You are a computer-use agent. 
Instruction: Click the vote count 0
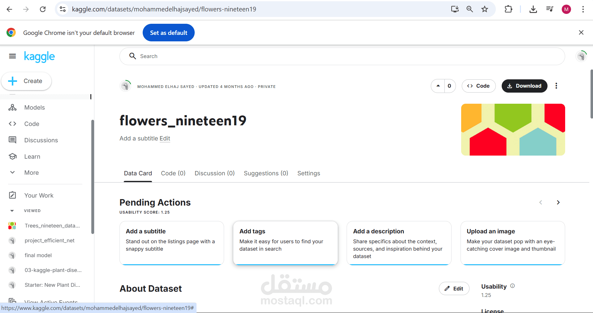[449, 86]
